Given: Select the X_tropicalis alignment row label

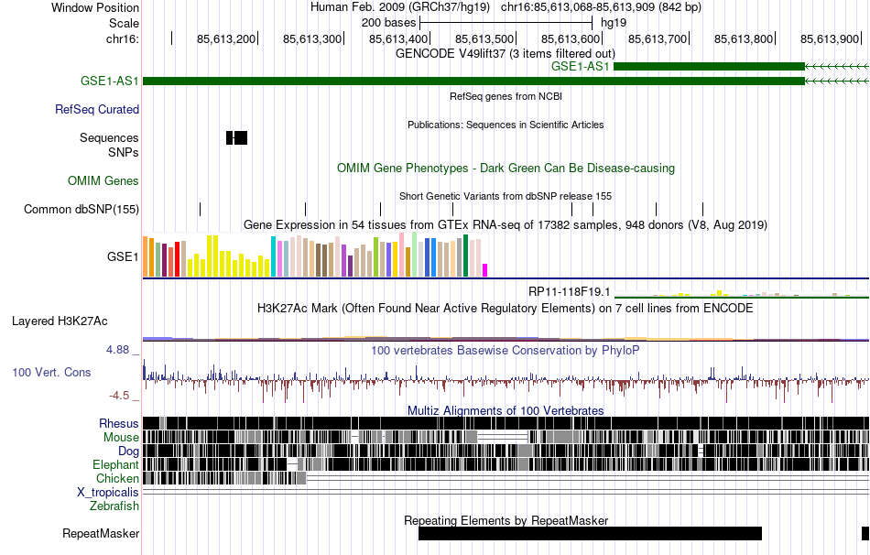Looking at the screenshot, I should point(108,493).
